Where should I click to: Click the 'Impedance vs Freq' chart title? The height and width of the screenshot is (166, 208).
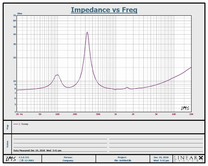click(x=104, y=10)
